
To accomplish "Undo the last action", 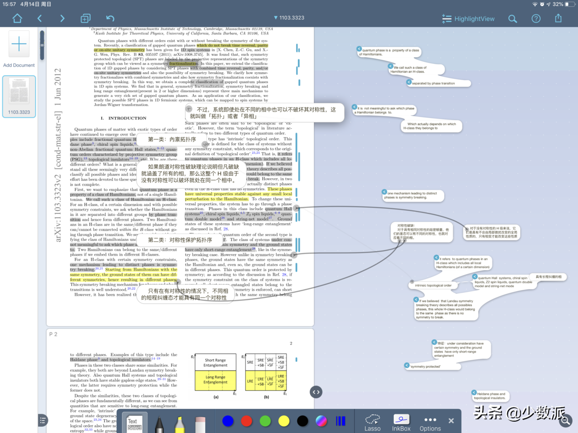I will pos(110,19).
